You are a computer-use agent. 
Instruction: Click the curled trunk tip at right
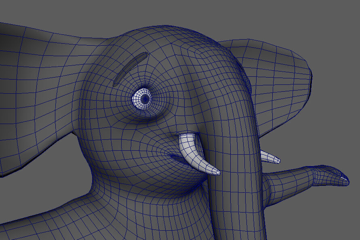pyautogui.click(x=331, y=175)
